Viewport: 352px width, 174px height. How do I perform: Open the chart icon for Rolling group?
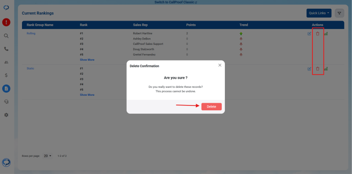click(x=326, y=34)
